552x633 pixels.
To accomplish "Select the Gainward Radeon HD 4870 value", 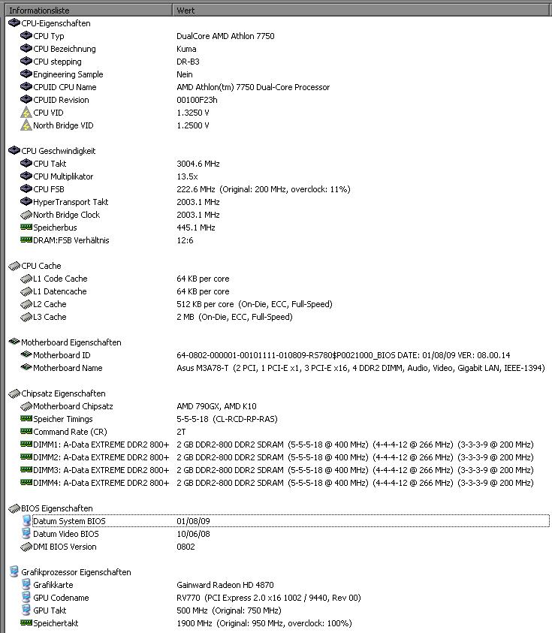I will coord(225,585).
